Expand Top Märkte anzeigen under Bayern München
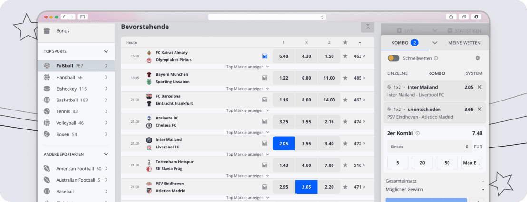The image size is (527, 202). pyautogui.click(x=247, y=89)
